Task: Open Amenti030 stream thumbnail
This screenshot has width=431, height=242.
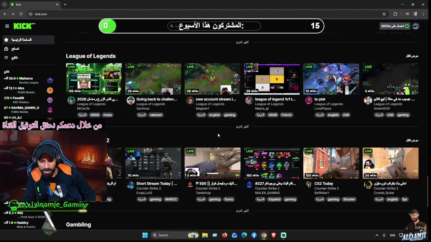Action: 391,79
